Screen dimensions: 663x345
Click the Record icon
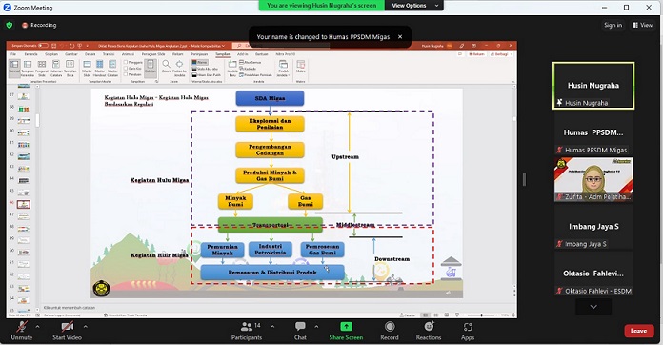(390, 326)
